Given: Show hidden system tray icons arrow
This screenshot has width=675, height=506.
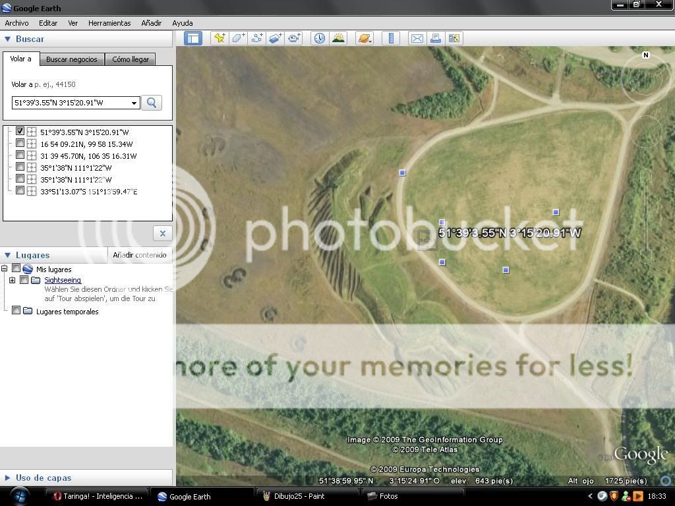Looking at the screenshot, I should click(590, 496).
